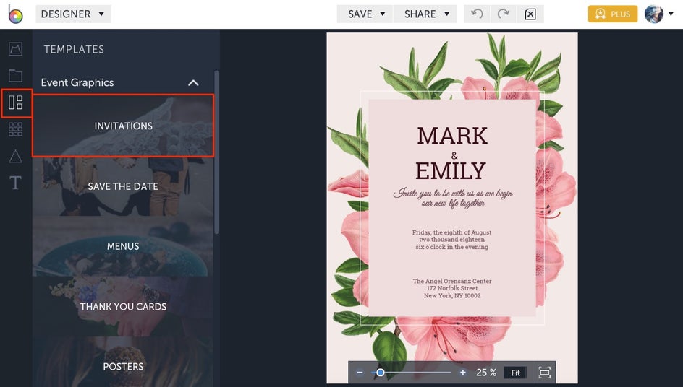Select the 'Invite you to be with us' script text
This screenshot has height=387, width=683.
coord(453,198)
